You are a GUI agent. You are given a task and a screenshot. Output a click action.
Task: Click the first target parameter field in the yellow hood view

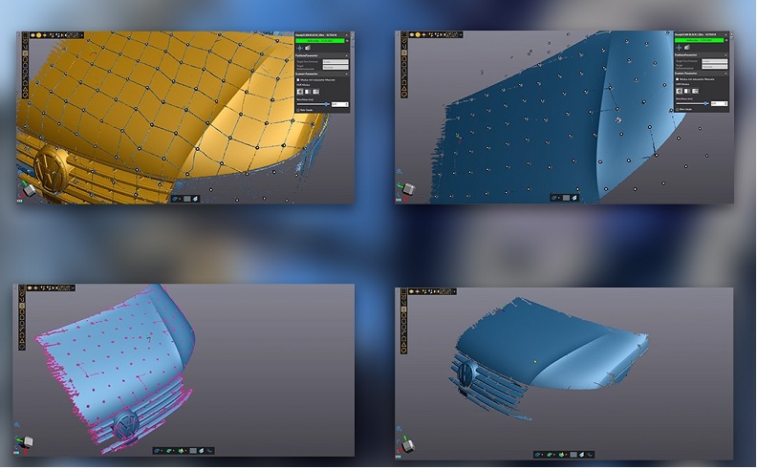[x=335, y=62]
